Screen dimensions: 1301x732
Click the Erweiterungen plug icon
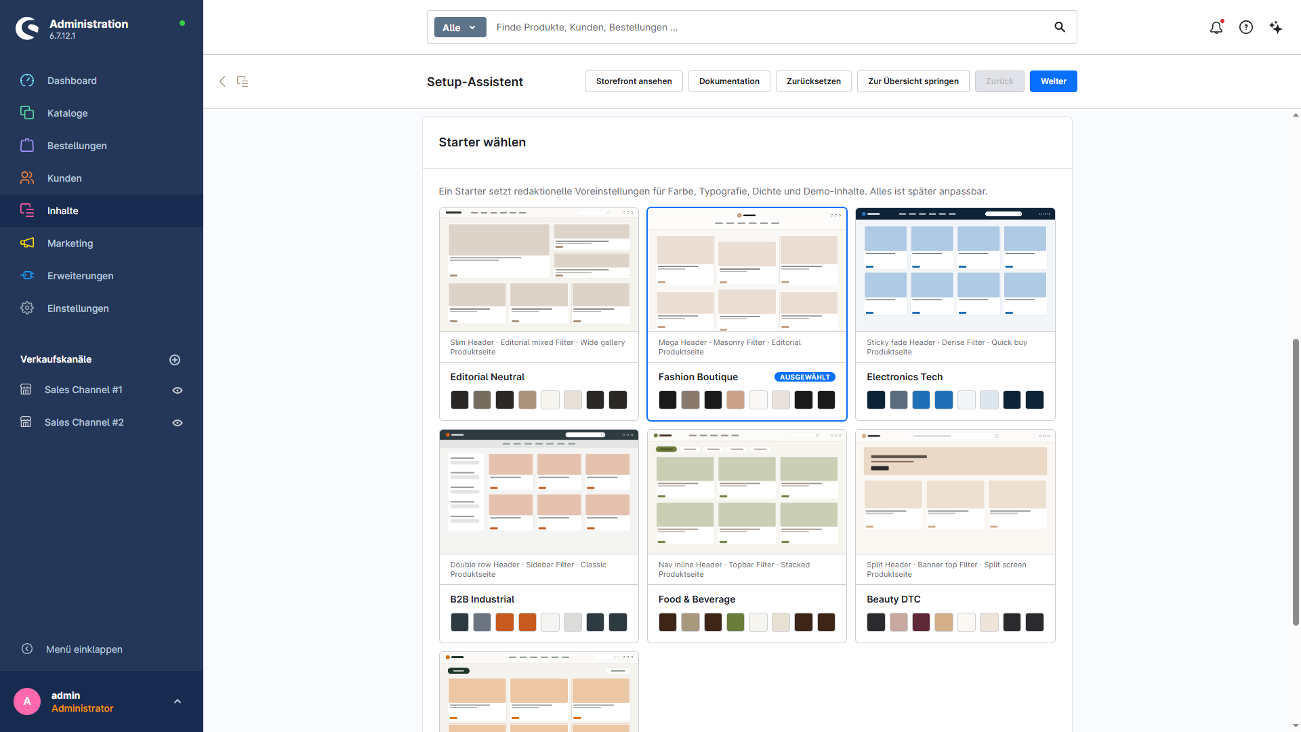27,276
